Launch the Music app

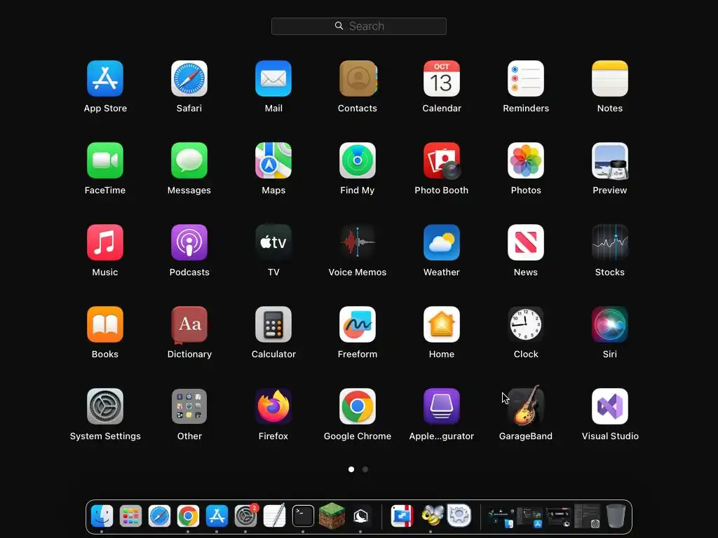click(105, 242)
